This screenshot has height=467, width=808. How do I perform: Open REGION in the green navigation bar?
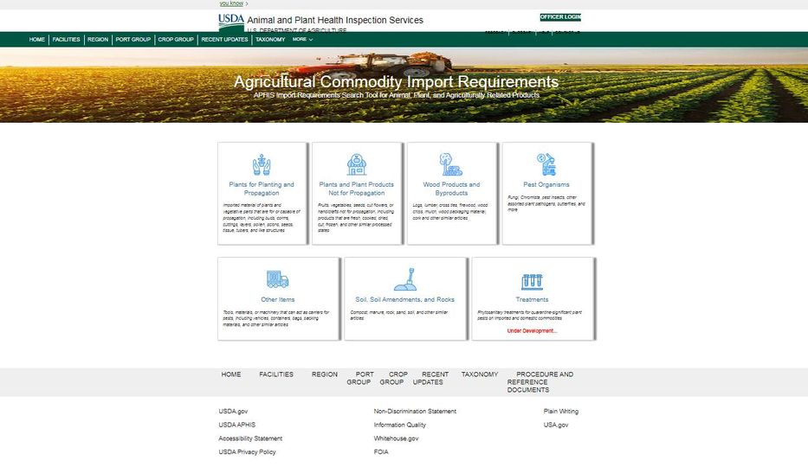pyautogui.click(x=98, y=40)
